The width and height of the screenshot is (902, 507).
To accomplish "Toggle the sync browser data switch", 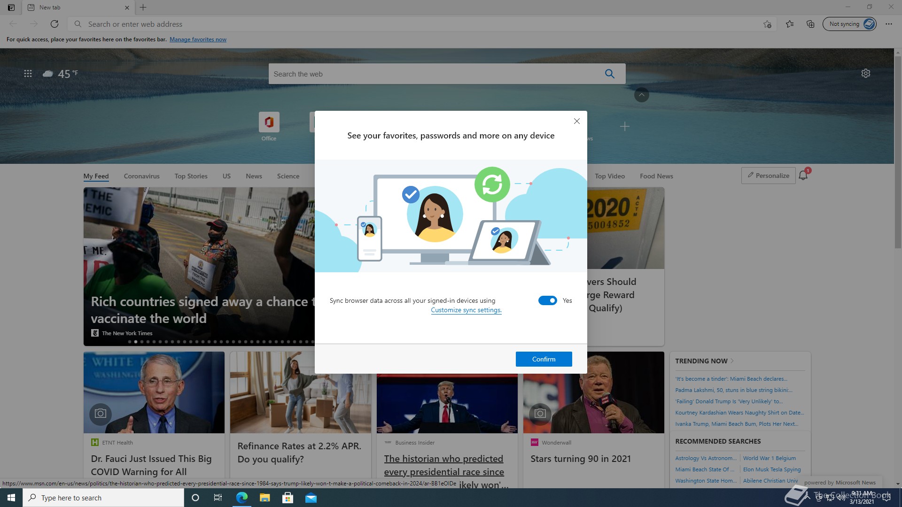I will 548,300.
